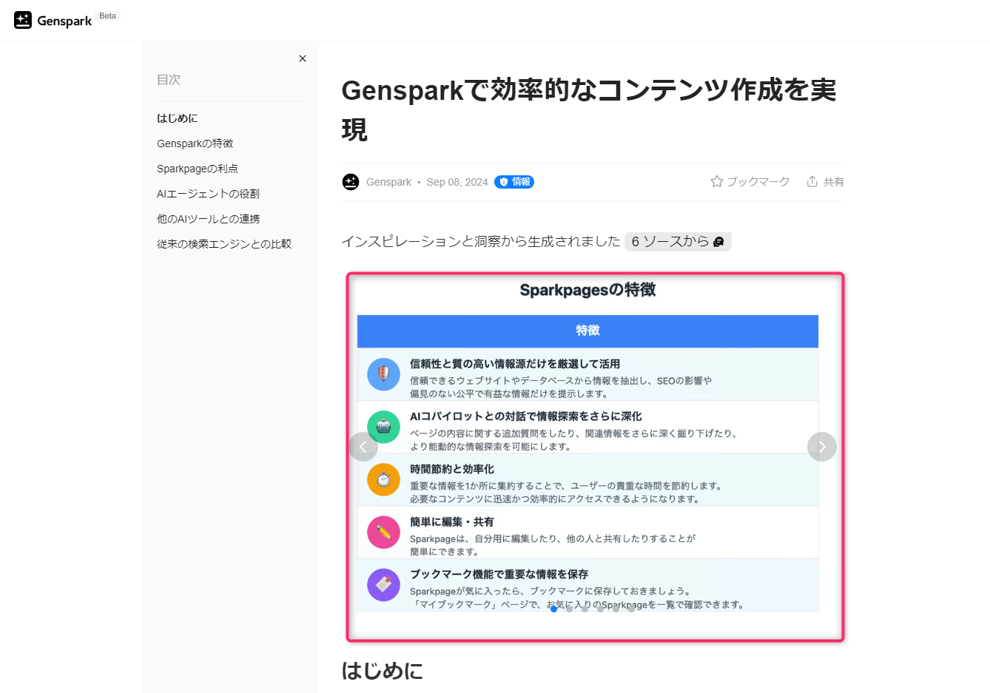Go to previous carousel slide arrow
This screenshot has width=990, height=693.
[x=363, y=447]
